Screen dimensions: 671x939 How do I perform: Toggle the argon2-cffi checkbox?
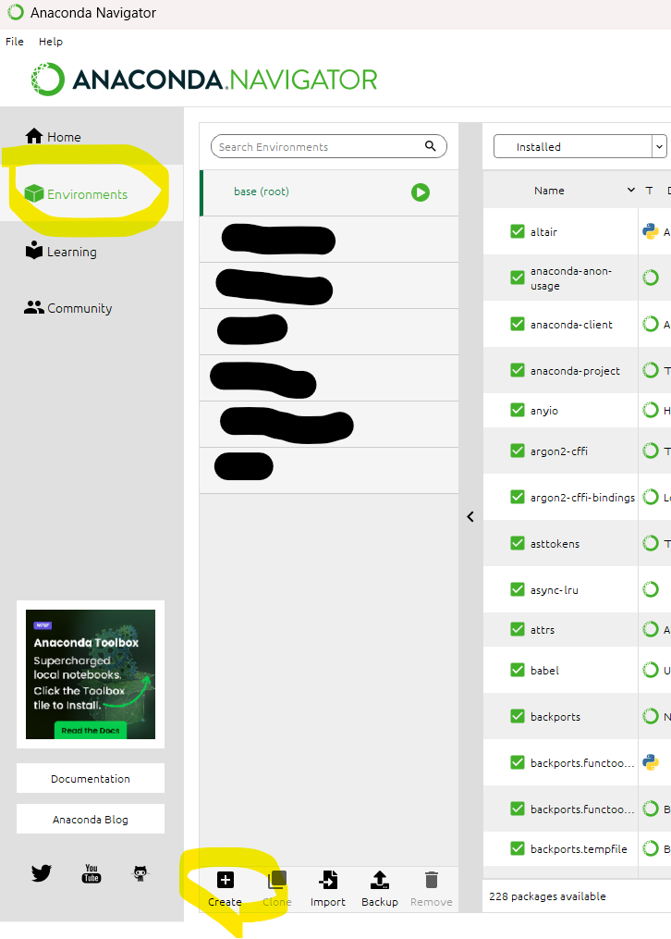click(x=518, y=451)
